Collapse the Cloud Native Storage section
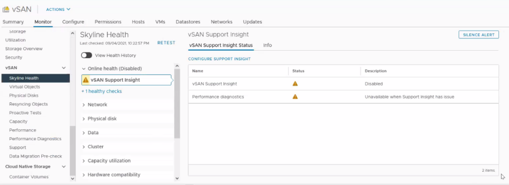 pos(64,167)
